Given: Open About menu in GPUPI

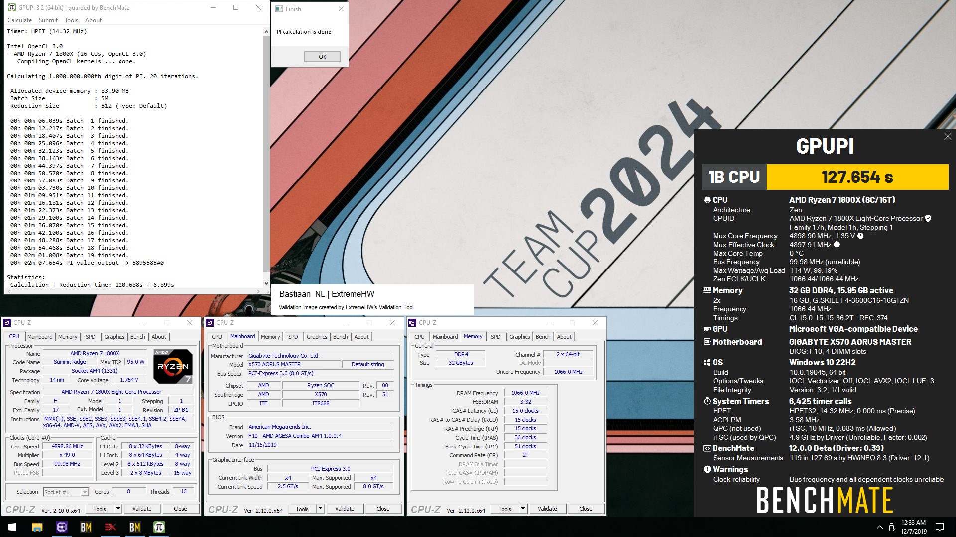Looking at the screenshot, I should tap(93, 20).
